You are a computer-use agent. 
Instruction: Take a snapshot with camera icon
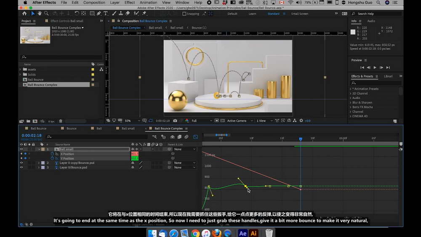point(175,121)
